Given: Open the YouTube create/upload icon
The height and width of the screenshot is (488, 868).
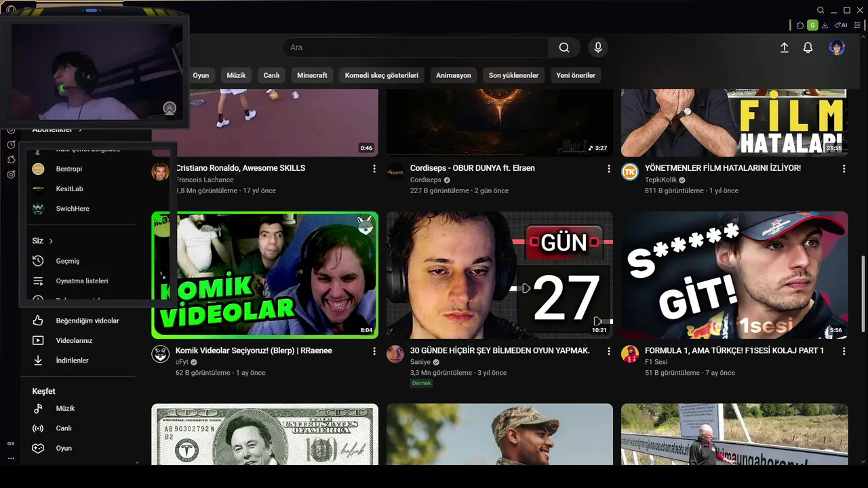Looking at the screenshot, I should 784,47.
